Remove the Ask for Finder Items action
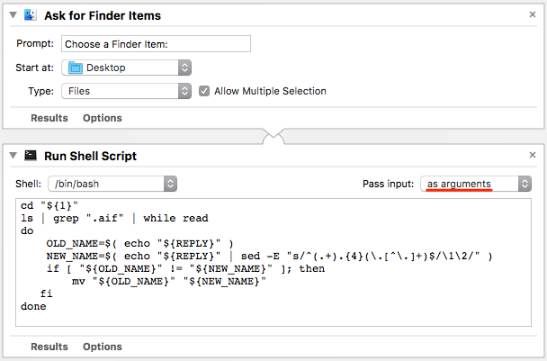547x361 pixels. [x=534, y=15]
